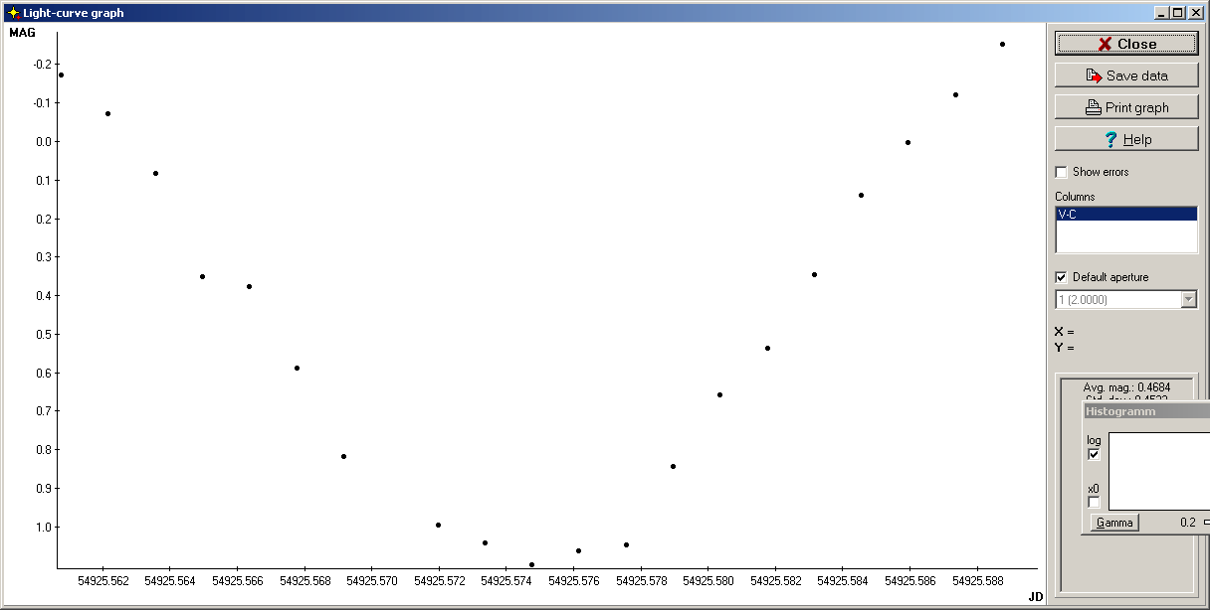Click inside the white histogram display area
The image size is (1210, 610).
click(x=1158, y=471)
